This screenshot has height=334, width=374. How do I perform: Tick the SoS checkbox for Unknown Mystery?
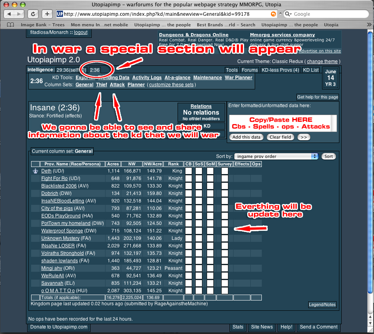(x=199, y=238)
